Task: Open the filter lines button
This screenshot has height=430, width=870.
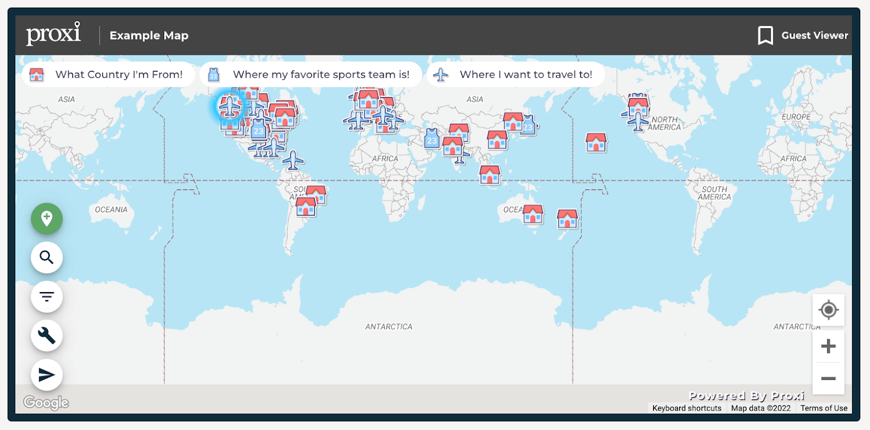Action: [x=47, y=296]
